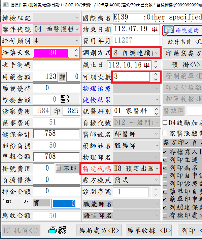Open the calendar picker beside 結束日期
This screenshot has width=202, height=239.
[155, 30]
